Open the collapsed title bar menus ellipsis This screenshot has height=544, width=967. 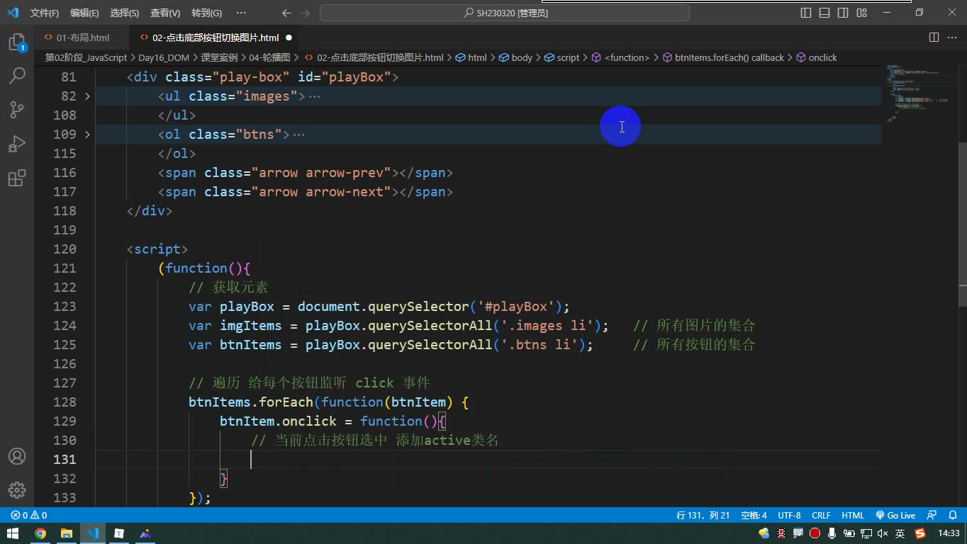(x=241, y=13)
